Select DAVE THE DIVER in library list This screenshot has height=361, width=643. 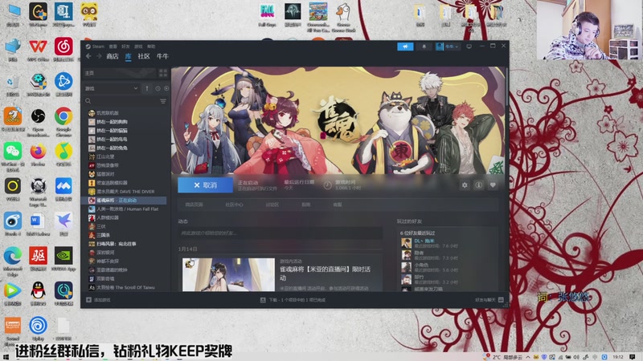125,192
